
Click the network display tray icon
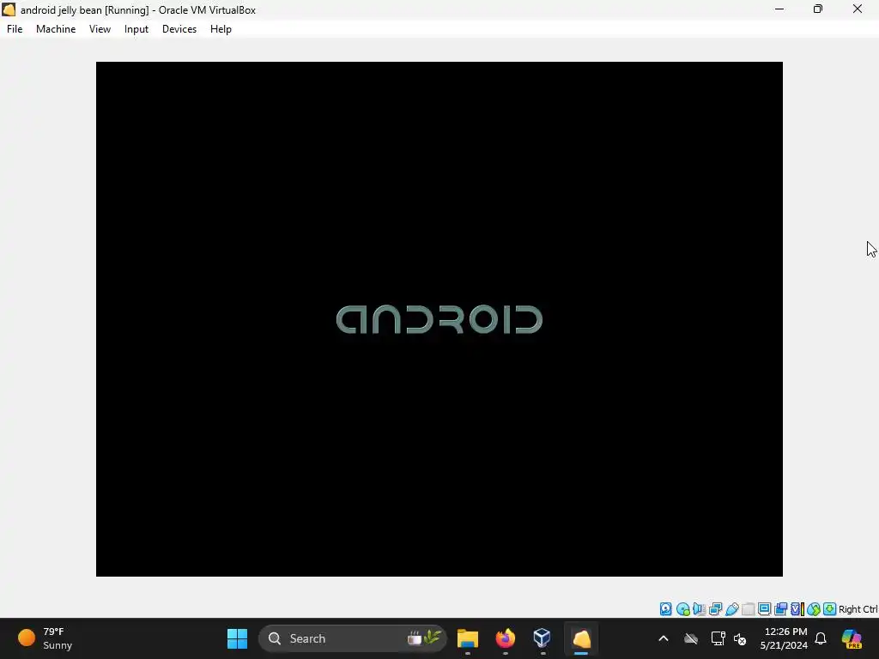[x=718, y=638]
